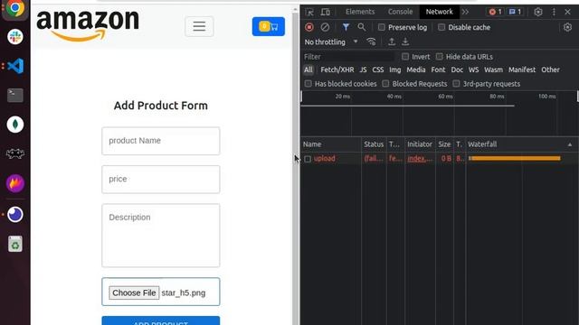
Task: Filter requests by Other type
Action: (550, 70)
